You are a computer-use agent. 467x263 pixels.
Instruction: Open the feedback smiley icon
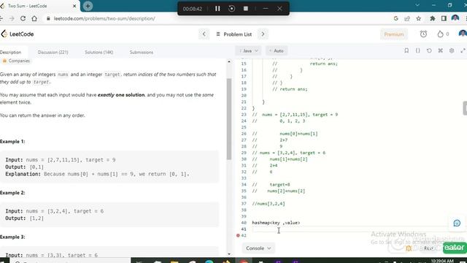[x=457, y=223]
